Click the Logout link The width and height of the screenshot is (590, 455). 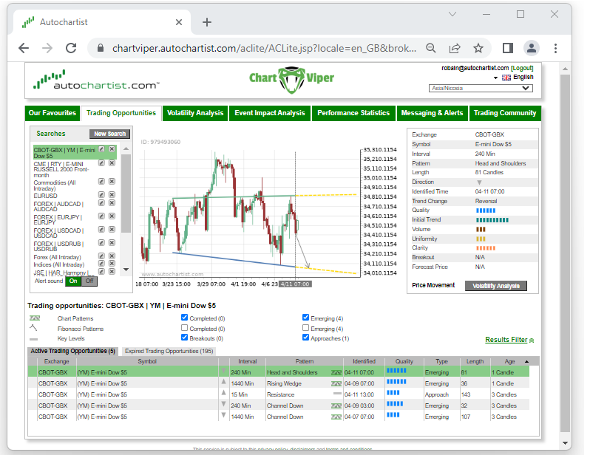click(x=522, y=68)
